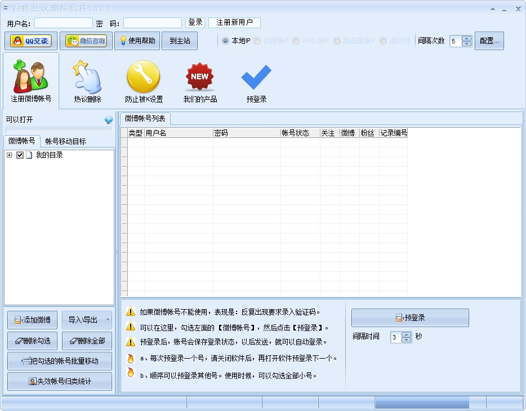Sort by the 用户名 column header
The width and height of the screenshot is (526, 411).
[179, 133]
